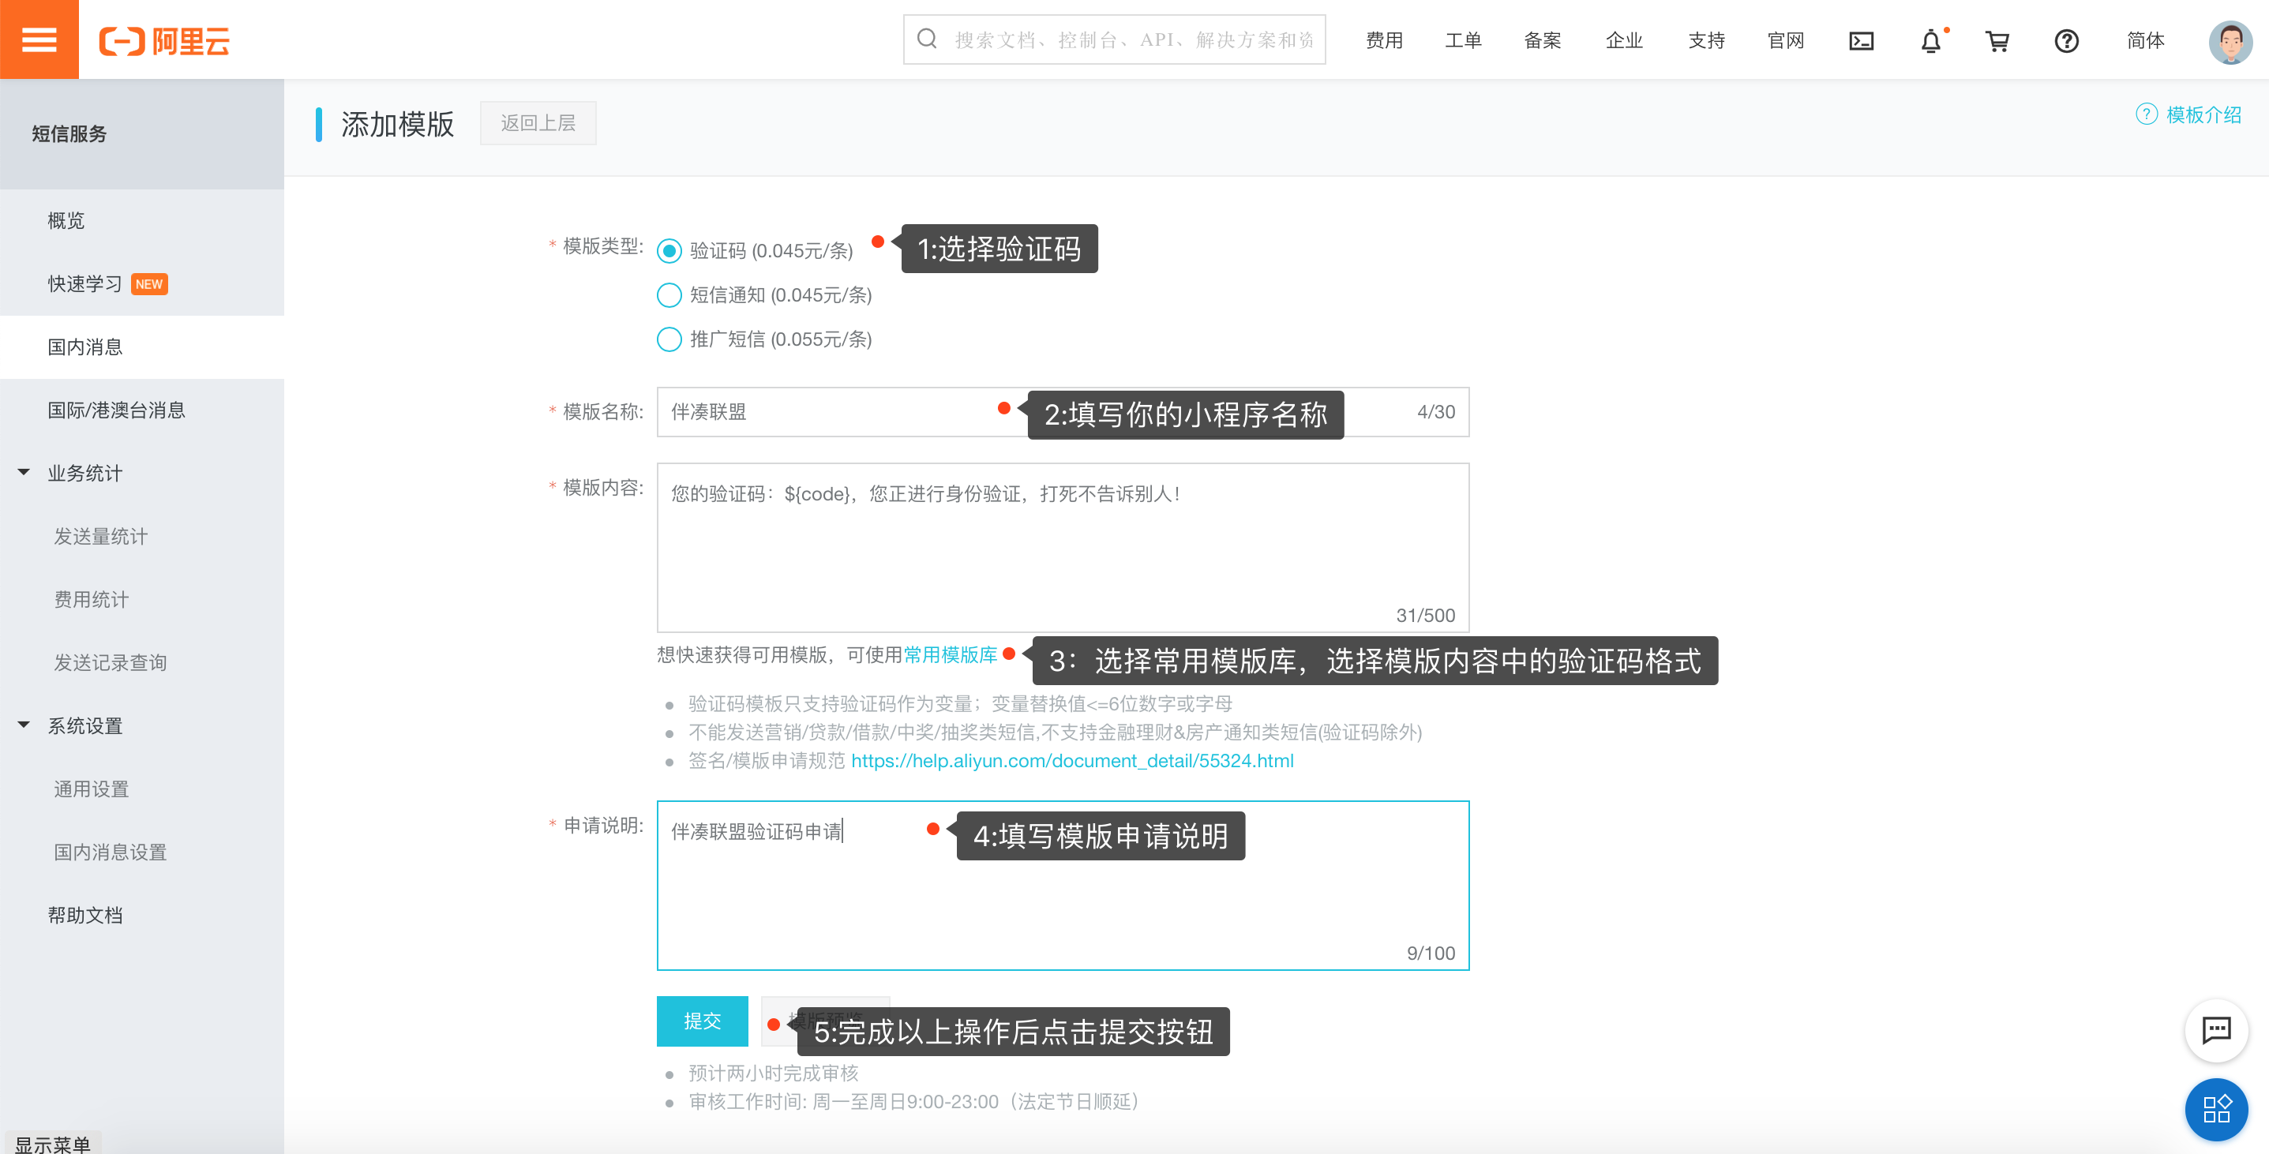The image size is (2269, 1154).
Task: Click the 申请说明 text area
Action: (1063, 886)
